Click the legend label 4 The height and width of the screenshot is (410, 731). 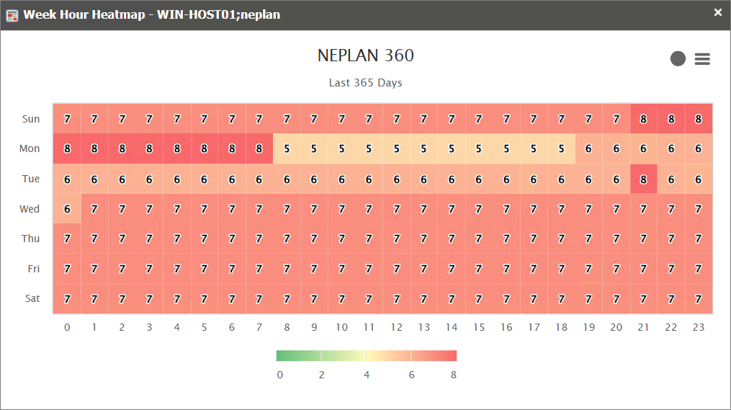pos(367,375)
